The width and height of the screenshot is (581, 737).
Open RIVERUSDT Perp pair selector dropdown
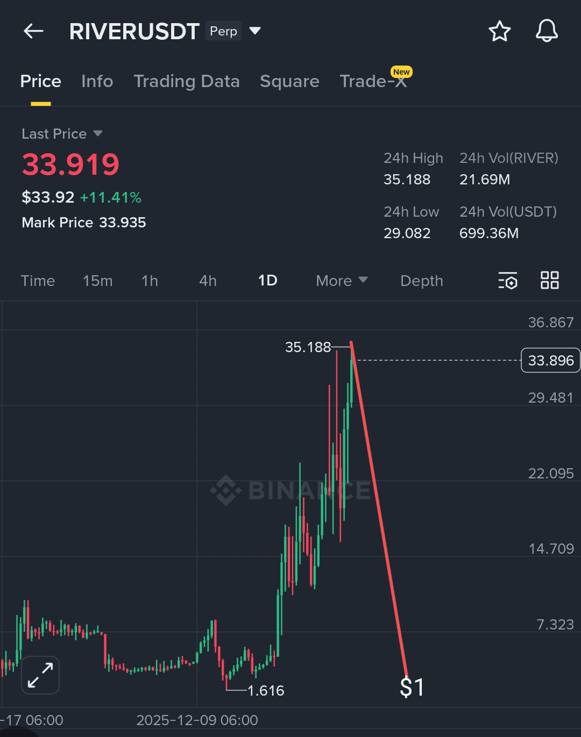pyautogui.click(x=255, y=31)
